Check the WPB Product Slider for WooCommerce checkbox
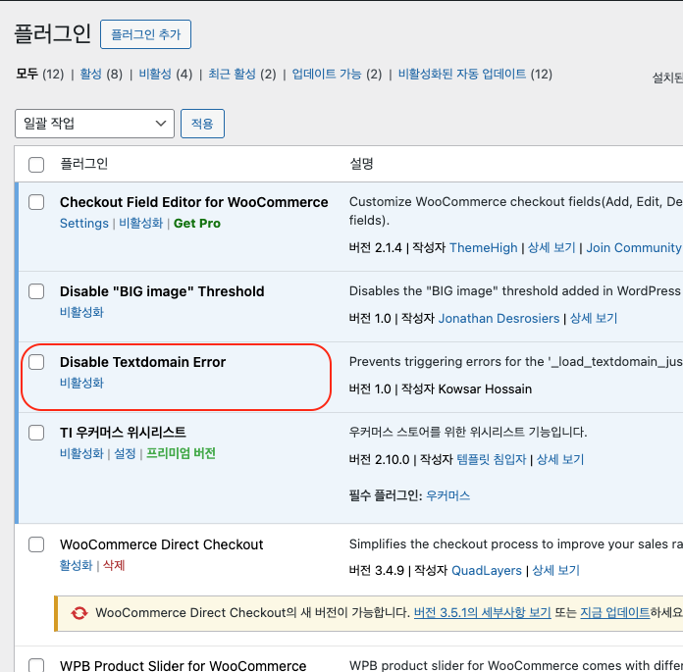This screenshot has width=683, height=672. (x=36, y=665)
